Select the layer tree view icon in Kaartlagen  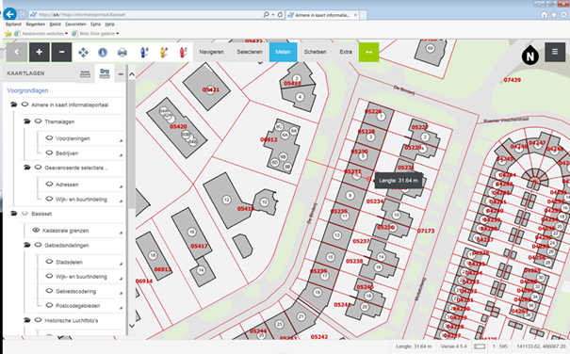[x=105, y=73]
